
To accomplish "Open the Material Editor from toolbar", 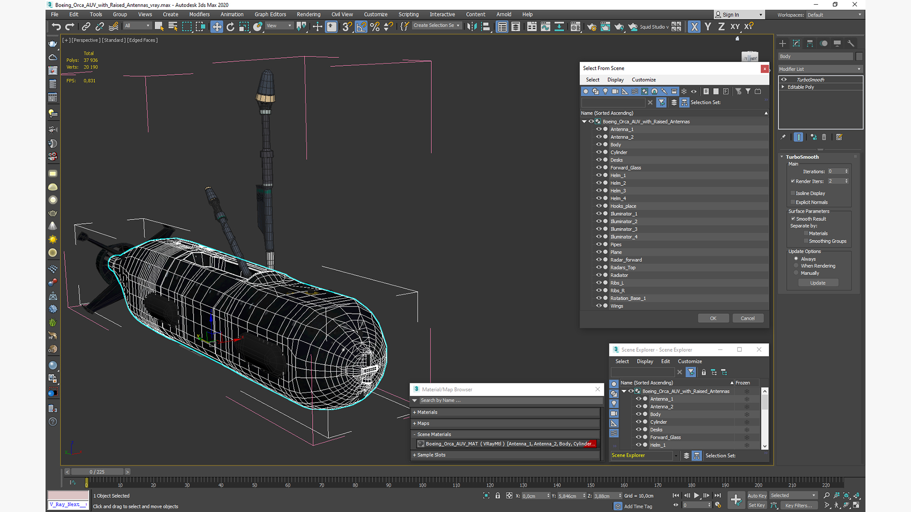I will pyautogui.click(x=575, y=27).
